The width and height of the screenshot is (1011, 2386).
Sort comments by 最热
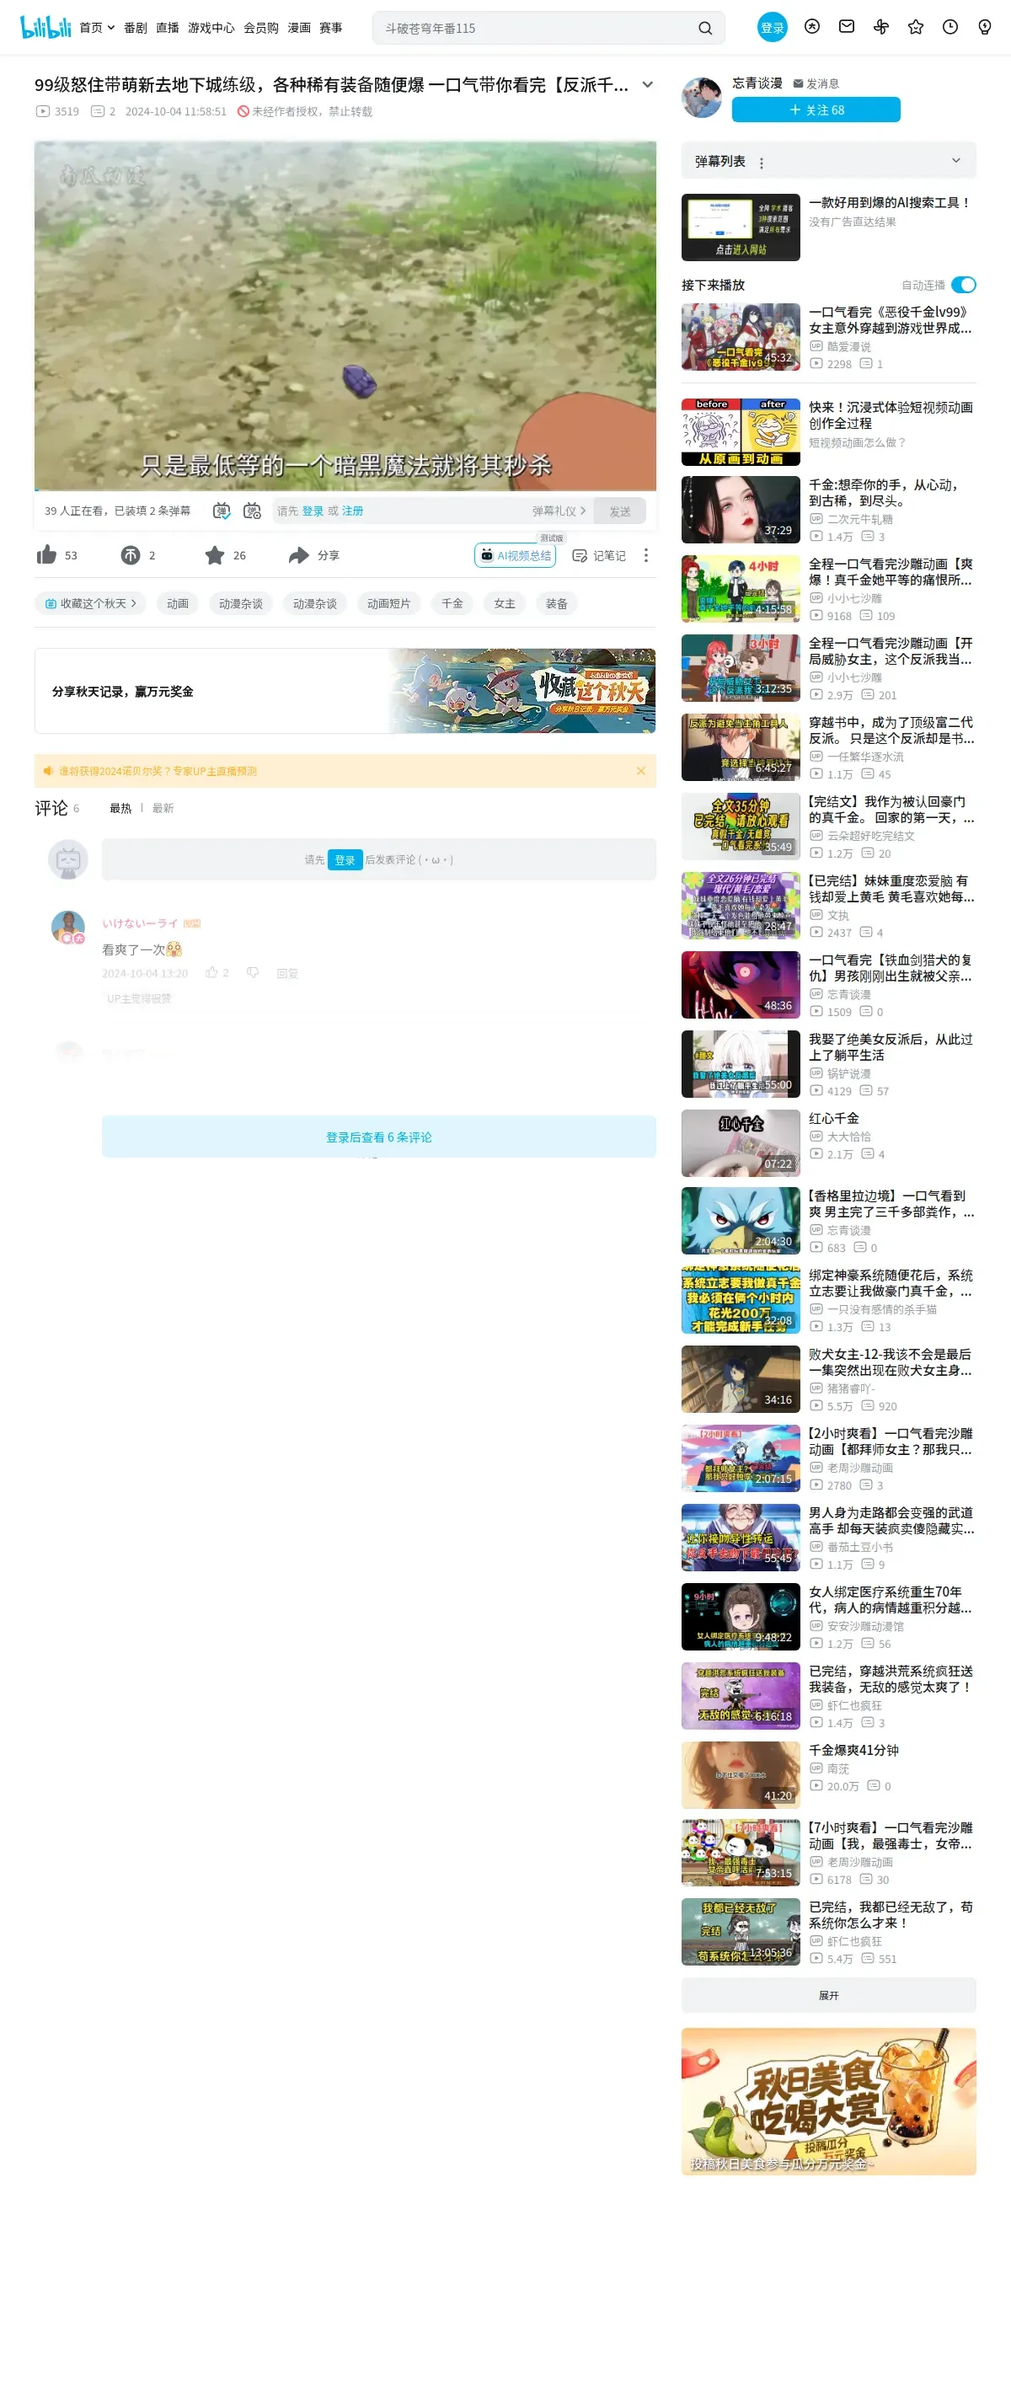pyautogui.click(x=120, y=808)
